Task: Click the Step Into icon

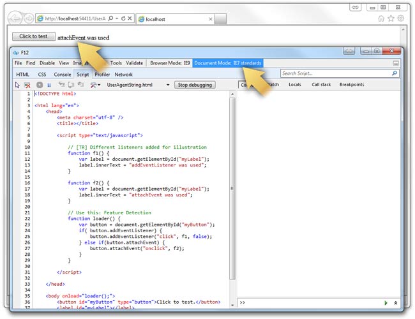Action: 61,85
